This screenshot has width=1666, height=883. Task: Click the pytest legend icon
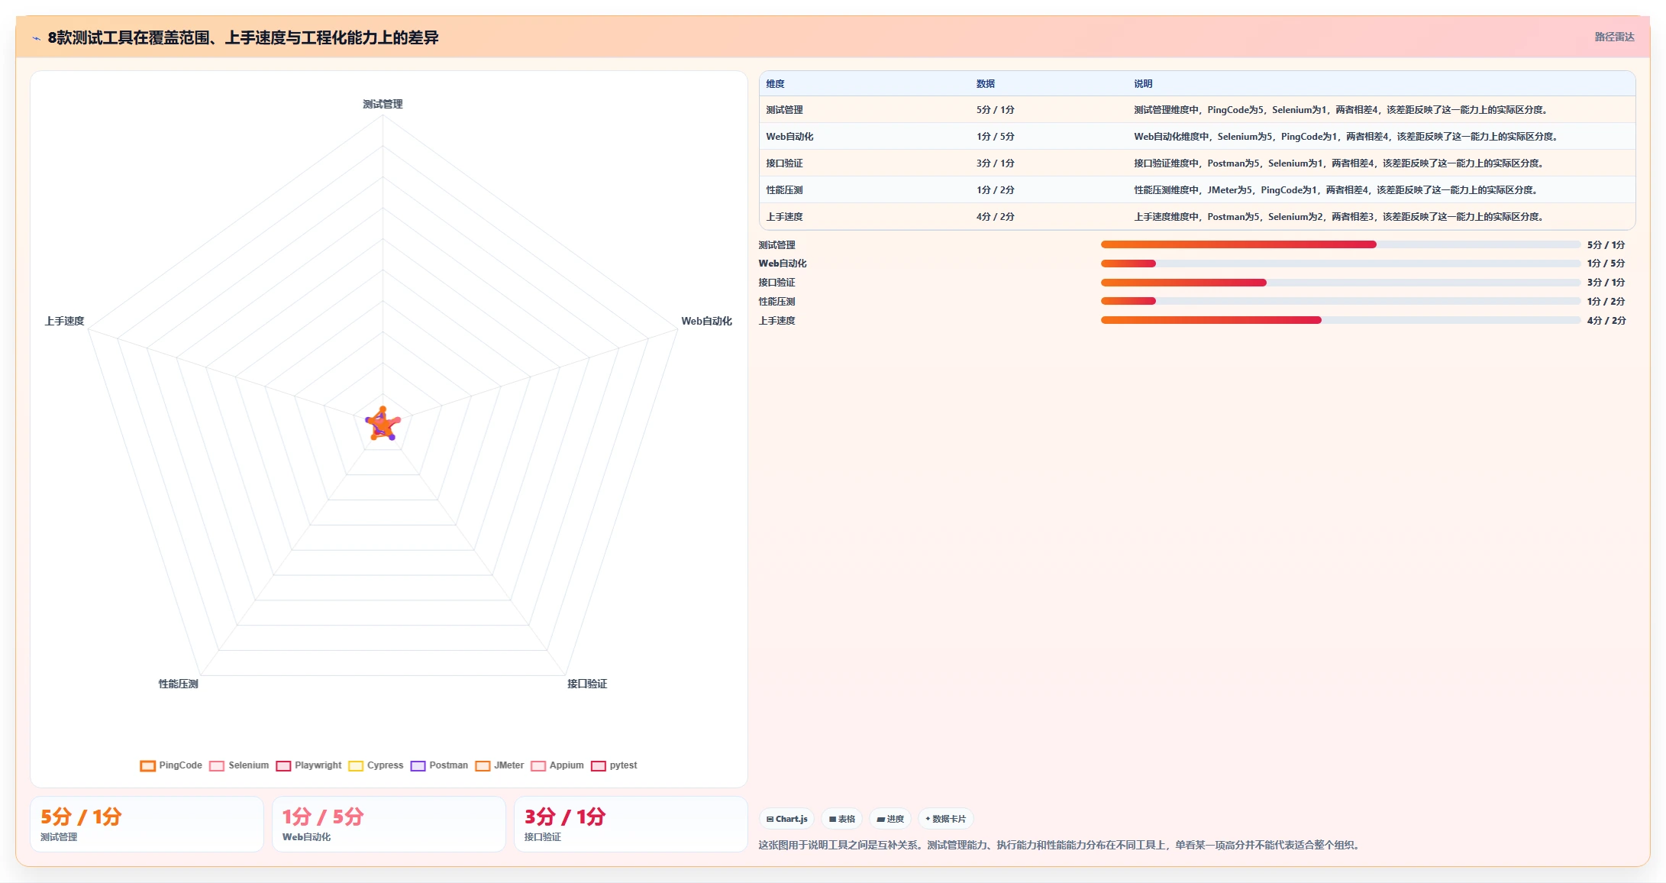click(x=599, y=765)
